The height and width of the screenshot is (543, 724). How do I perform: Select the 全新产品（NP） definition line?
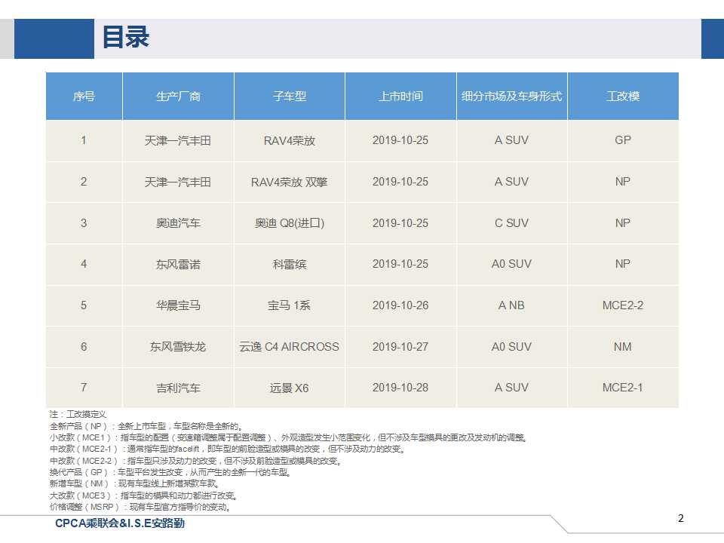click(x=146, y=425)
